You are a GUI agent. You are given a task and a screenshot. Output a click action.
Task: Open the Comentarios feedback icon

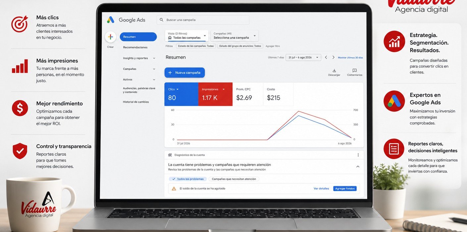pyautogui.click(x=354, y=71)
